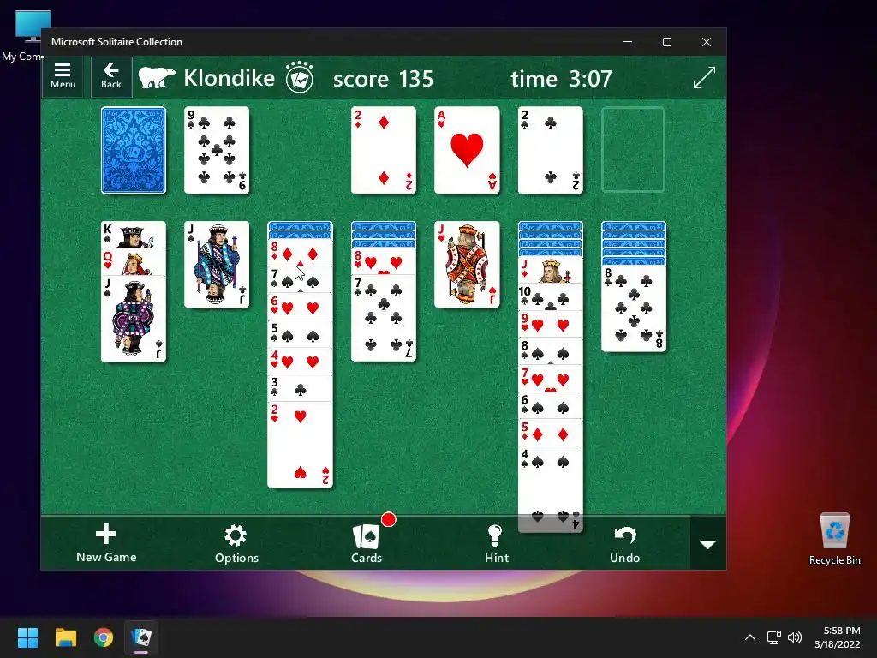
Task: Open the network status tray icon
Action: (x=774, y=637)
